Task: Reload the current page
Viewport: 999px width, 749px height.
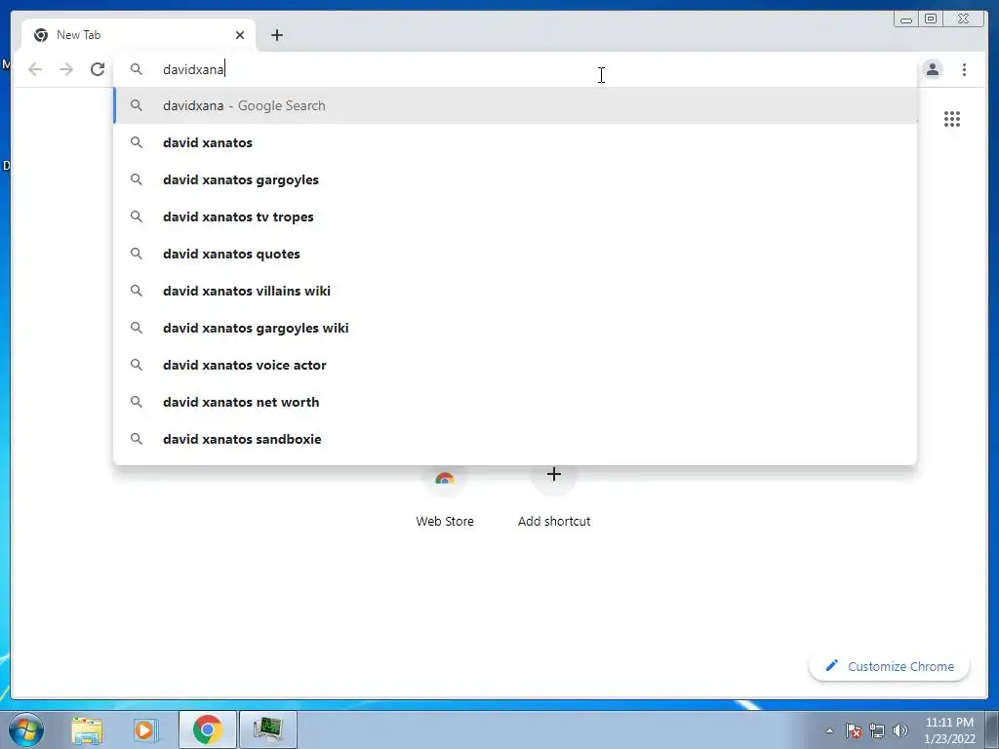Action: [x=97, y=69]
